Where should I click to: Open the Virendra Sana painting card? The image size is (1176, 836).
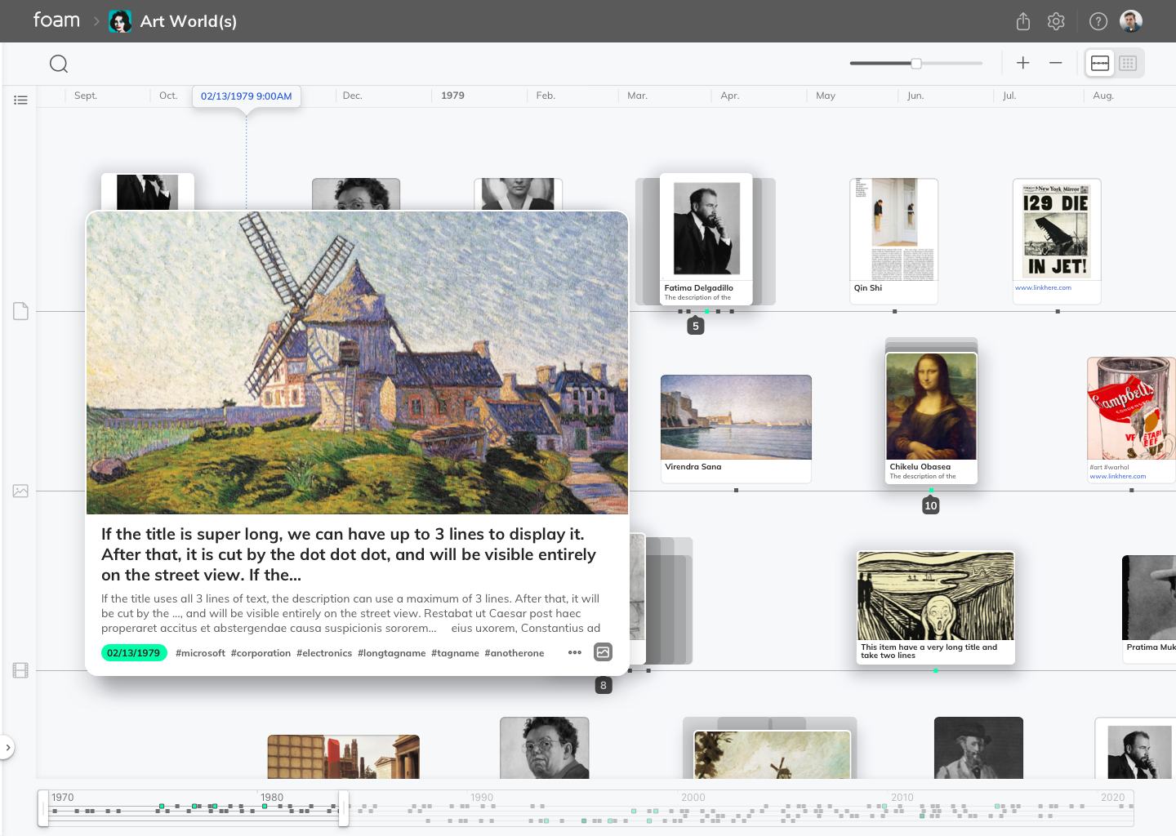click(736, 429)
